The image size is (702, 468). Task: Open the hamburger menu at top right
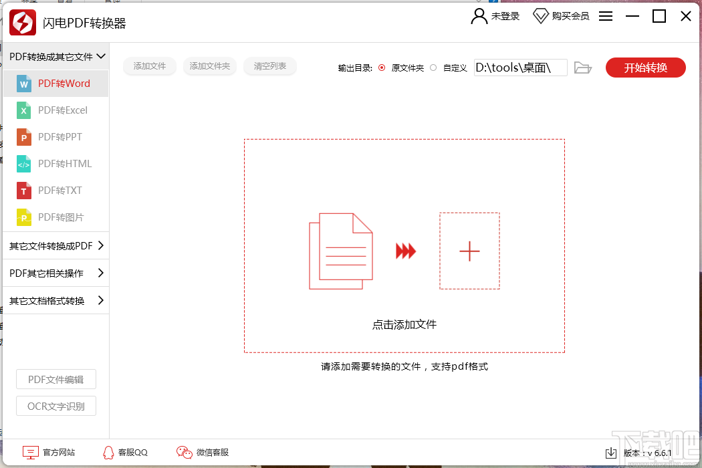[605, 16]
